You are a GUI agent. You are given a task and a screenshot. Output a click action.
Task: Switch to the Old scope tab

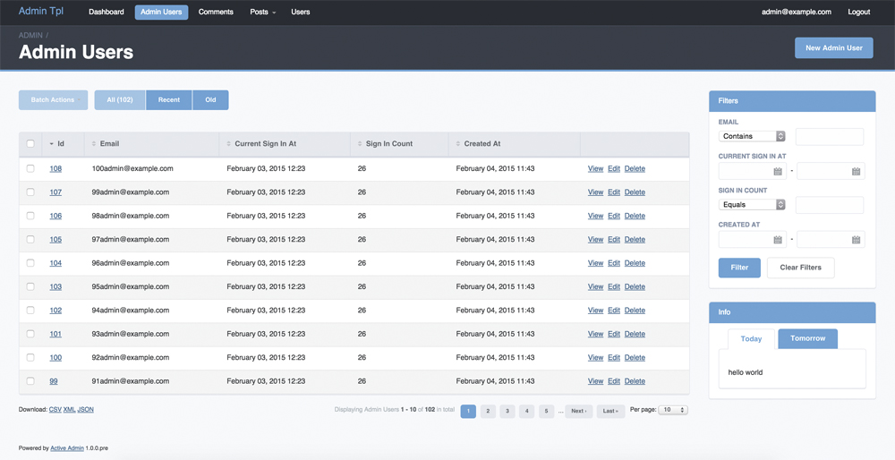(x=210, y=100)
